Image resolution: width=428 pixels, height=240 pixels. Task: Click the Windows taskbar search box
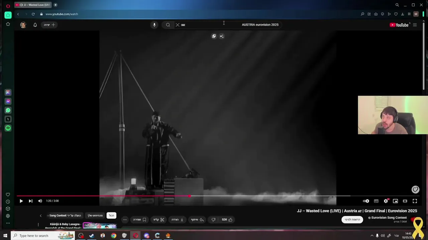pyautogui.click(x=43, y=236)
